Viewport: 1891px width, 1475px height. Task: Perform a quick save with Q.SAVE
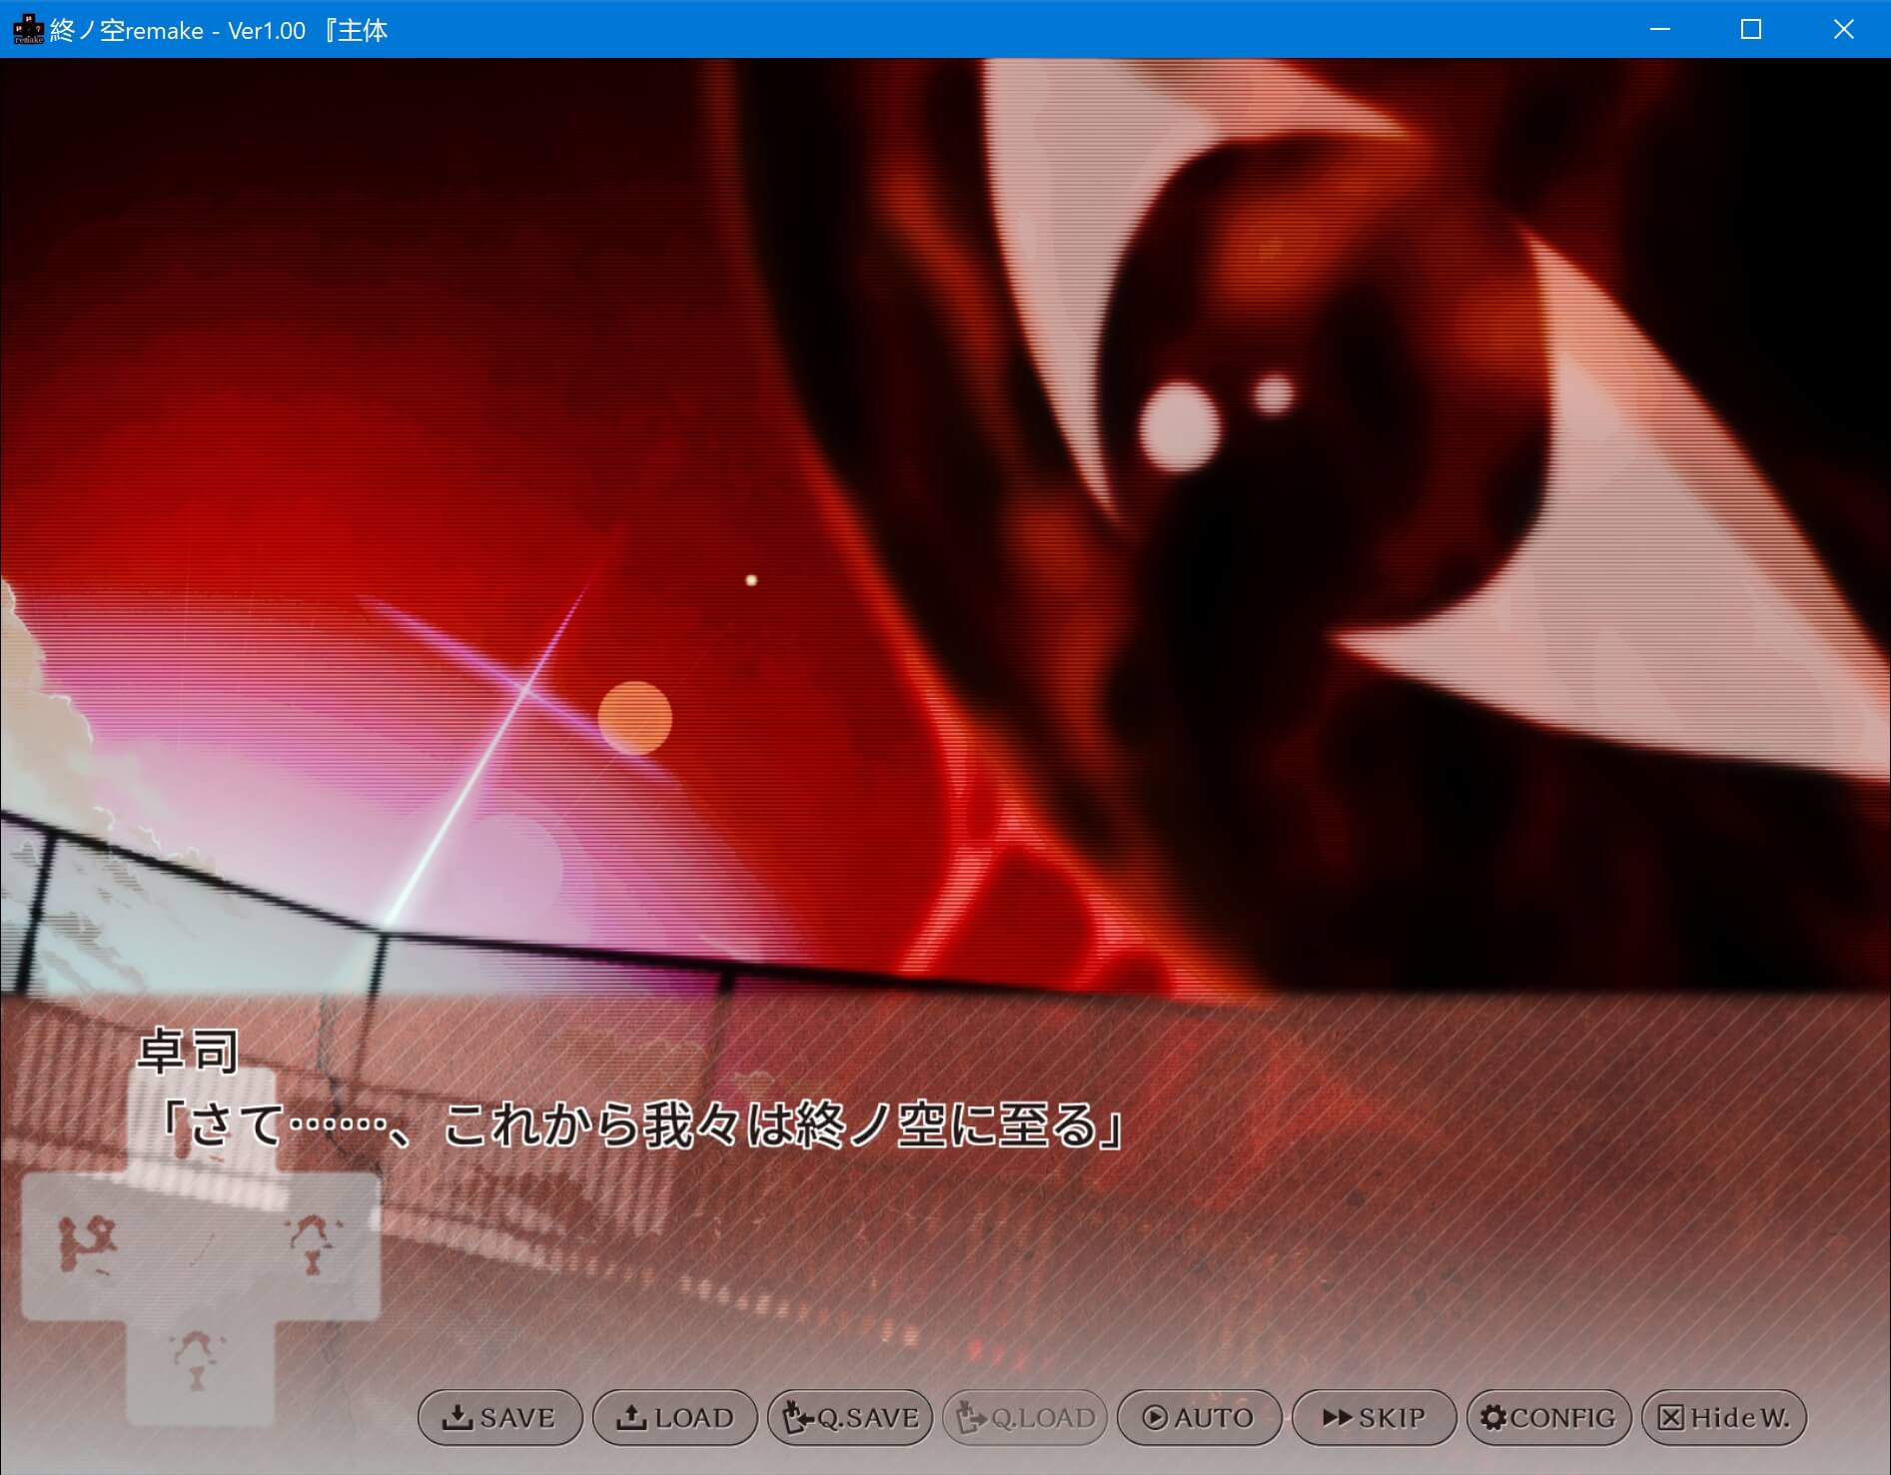coord(849,1417)
